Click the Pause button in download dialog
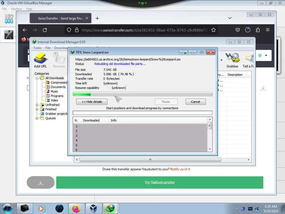 [x=166, y=102]
